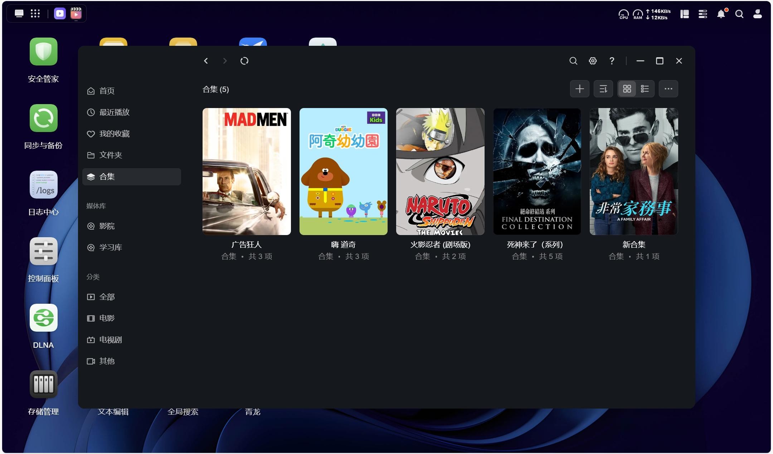Open the system notifications bell icon
This screenshot has height=454, width=773.
[x=721, y=14]
